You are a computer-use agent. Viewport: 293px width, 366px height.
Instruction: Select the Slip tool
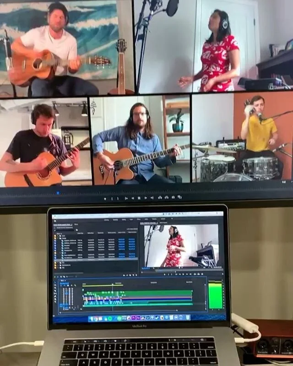(55, 293)
